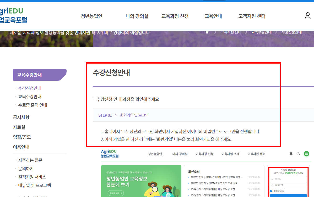Click the home icon in the breadcrumb
The height and width of the screenshot is (197, 314).
click(207, 32)
